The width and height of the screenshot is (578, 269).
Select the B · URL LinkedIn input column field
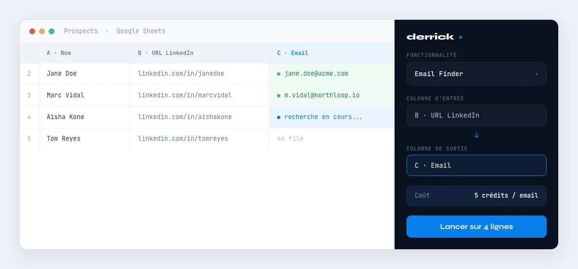[x=476, y=115]
